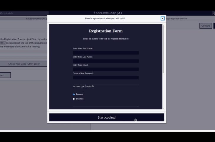Click the Business radio label text
This screenshot has height=142, width=215.
coord(80,99)
